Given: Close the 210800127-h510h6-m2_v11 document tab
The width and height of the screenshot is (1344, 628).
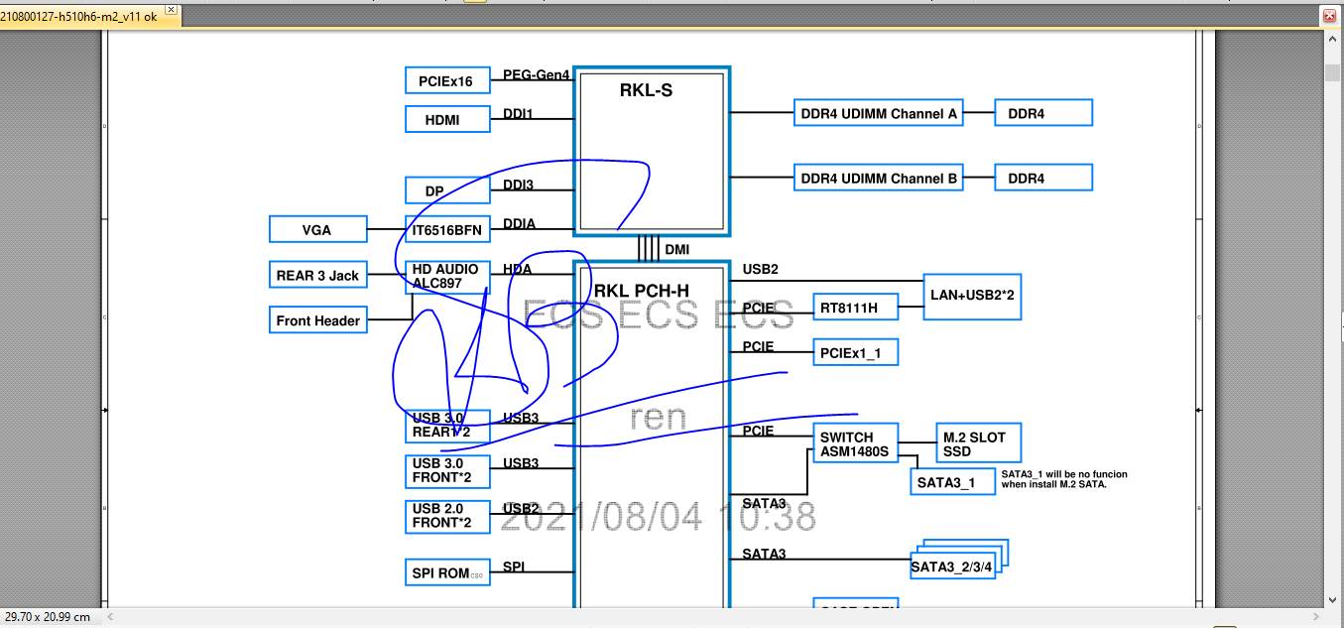Looking at the screenshot, I should tap(171, 9).
